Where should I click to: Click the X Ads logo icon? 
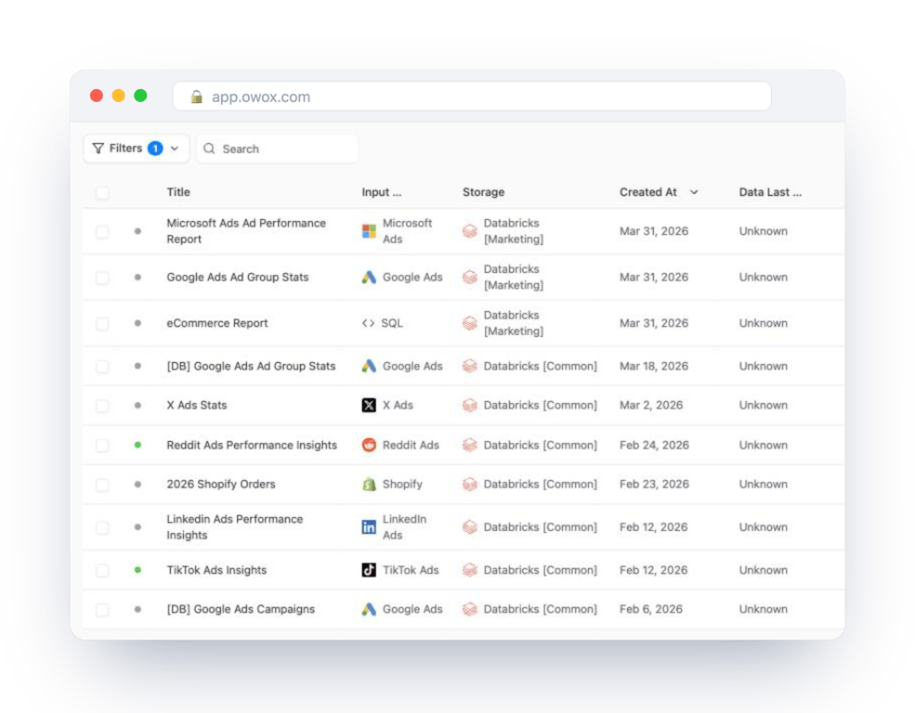(369, 405)
